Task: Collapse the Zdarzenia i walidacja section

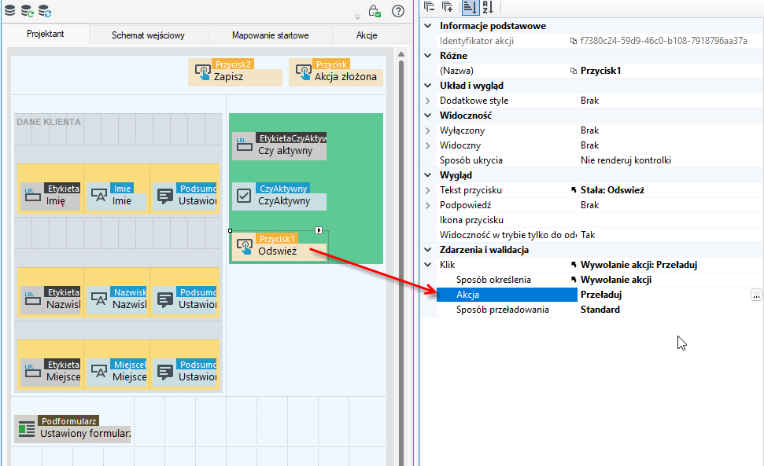Action: click(x=428, y=250)
